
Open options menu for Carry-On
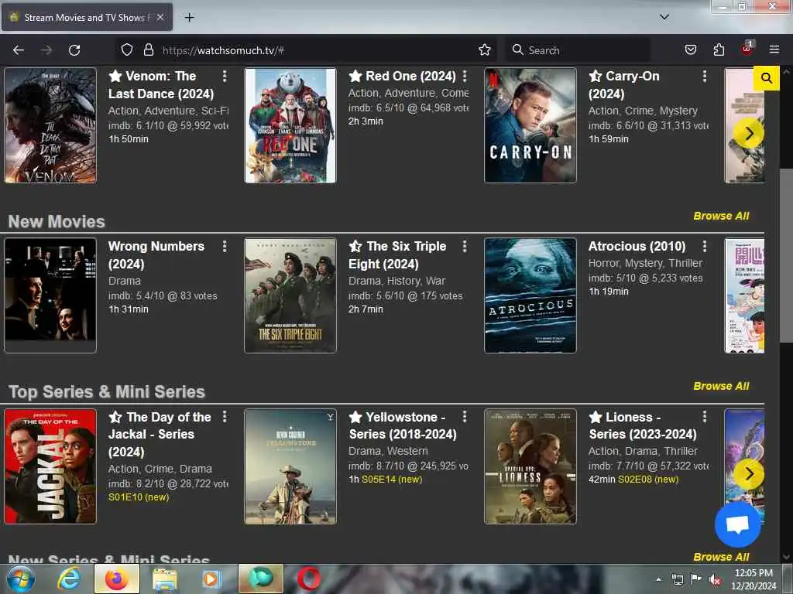(x=704, y=77)
